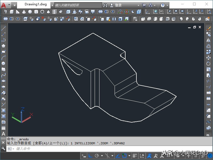Image resolution: width=213 pixels, height=160 pixels.
Task: Expand Polar Tracking options arrow
Action: click(x=102, y=156)
